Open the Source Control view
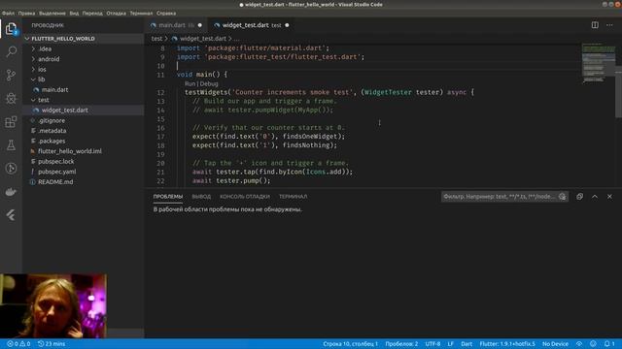 click(11, 75)
